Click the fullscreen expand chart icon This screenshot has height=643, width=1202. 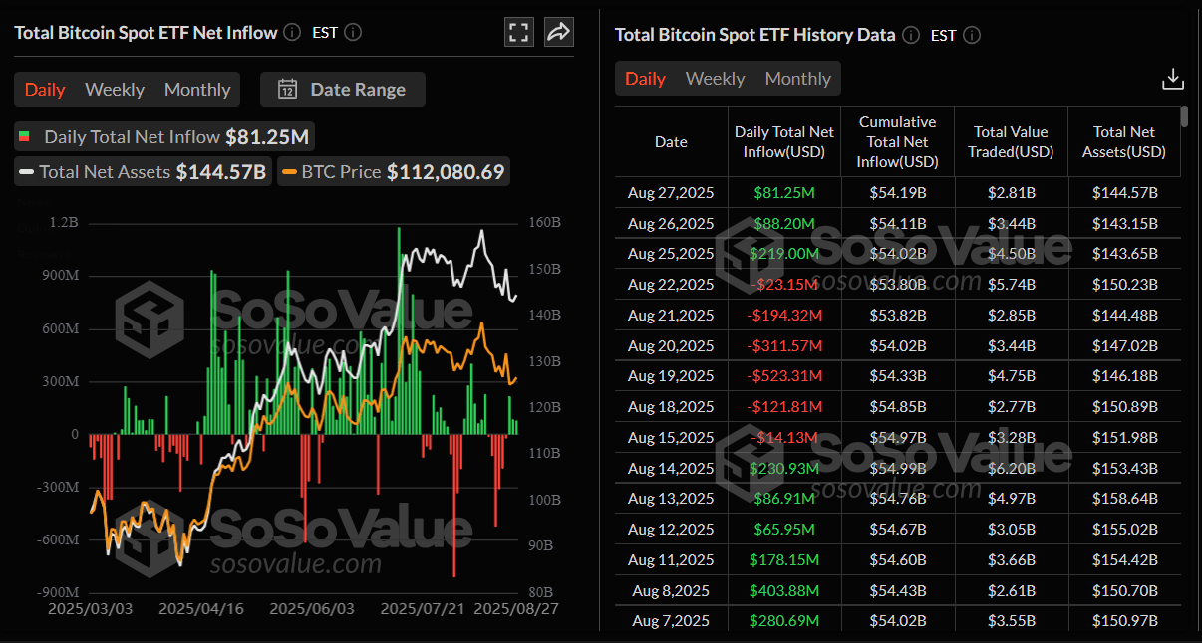coord(518,32)
